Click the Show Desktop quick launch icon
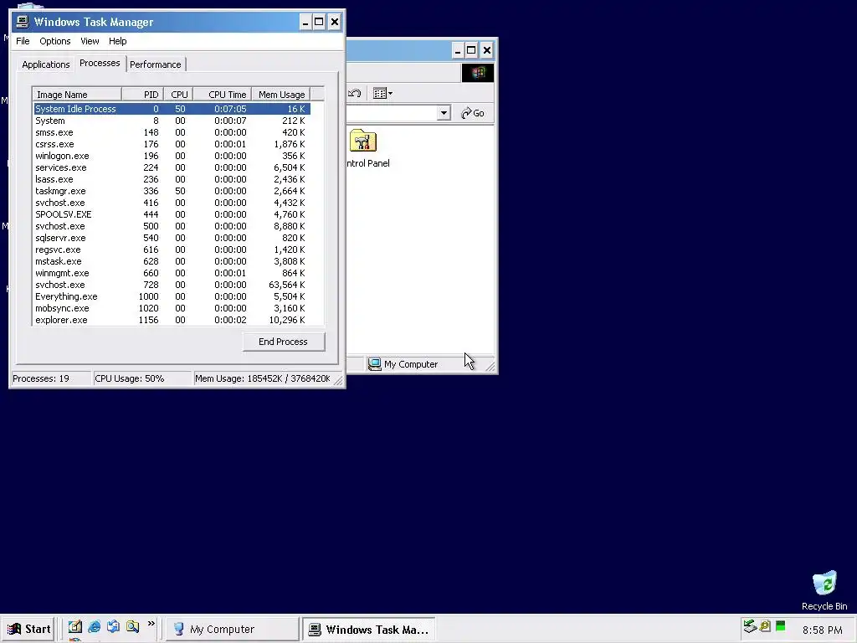 click(74, 626)
